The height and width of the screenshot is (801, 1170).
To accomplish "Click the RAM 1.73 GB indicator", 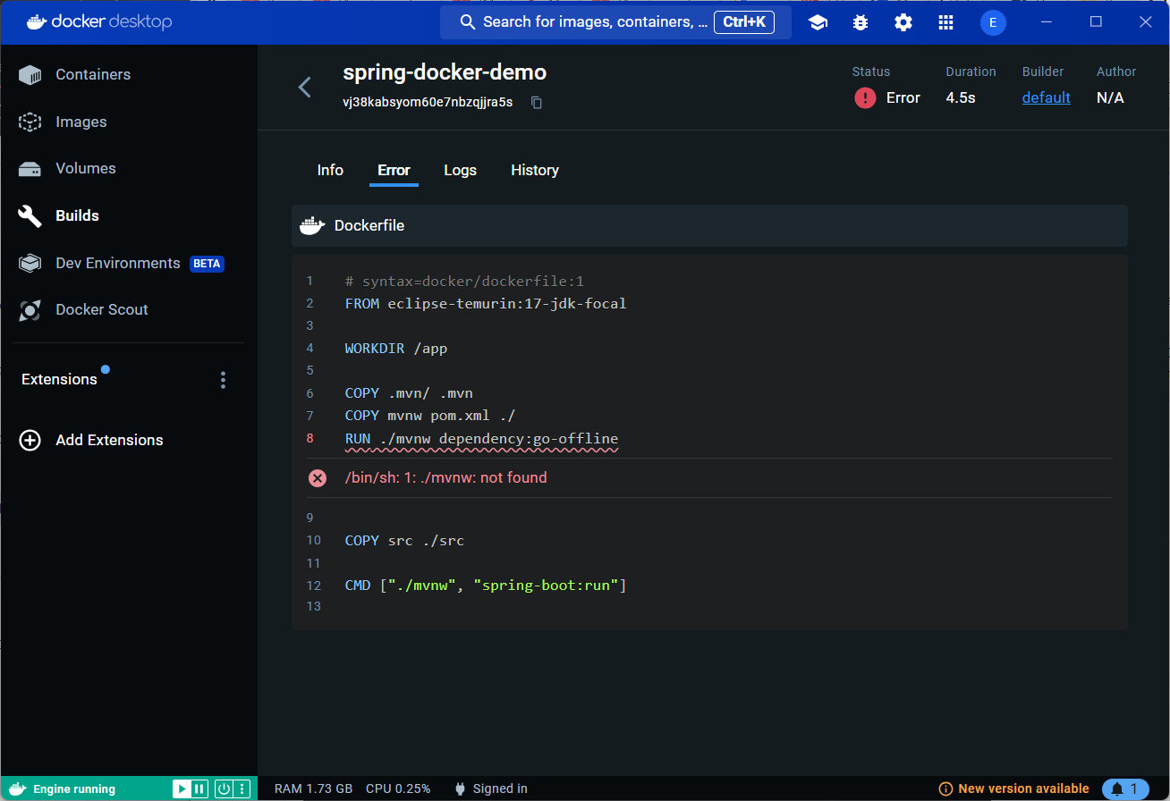I will 313,788.
